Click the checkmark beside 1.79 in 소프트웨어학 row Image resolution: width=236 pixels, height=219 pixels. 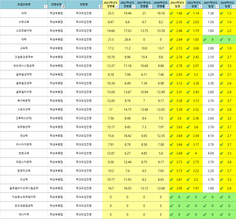188,31
